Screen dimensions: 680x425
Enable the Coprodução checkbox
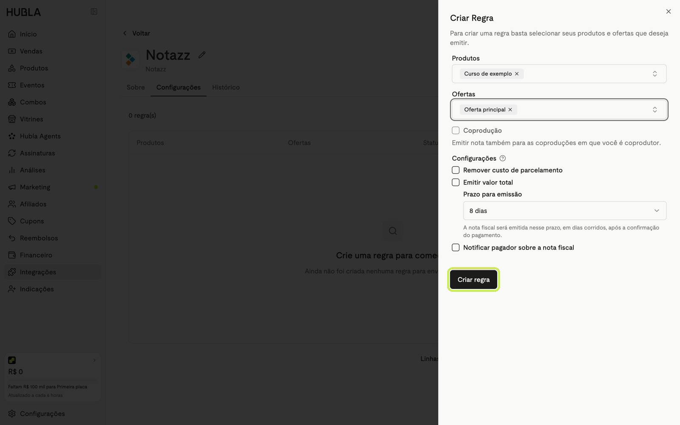456,130
